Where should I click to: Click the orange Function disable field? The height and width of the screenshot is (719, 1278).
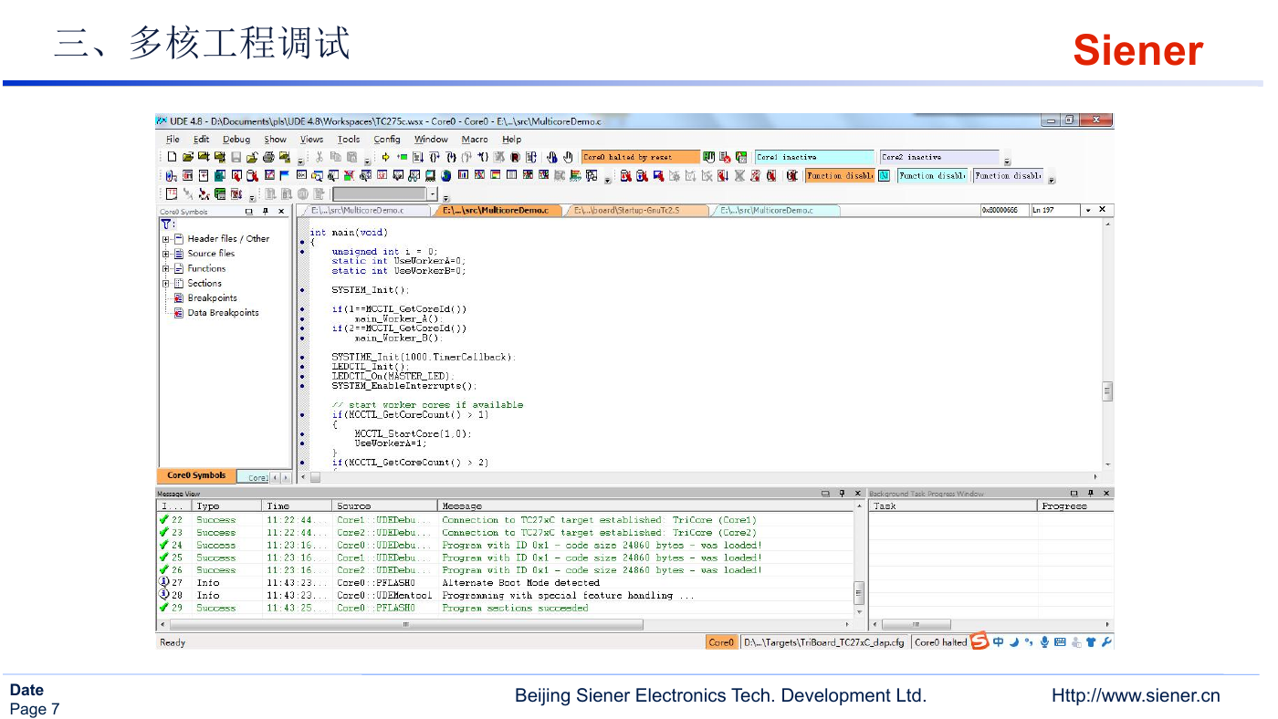[x=839, y=175]
